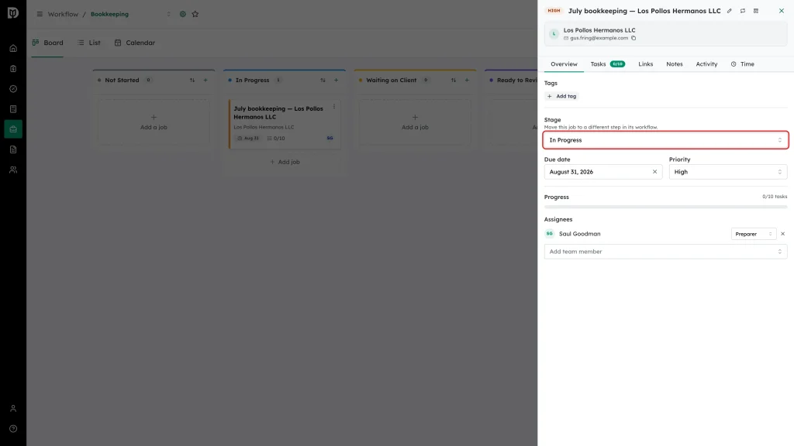The image size is (794, 446).
Task: Open the Activity tab
Action: click(x=706, y=64)
